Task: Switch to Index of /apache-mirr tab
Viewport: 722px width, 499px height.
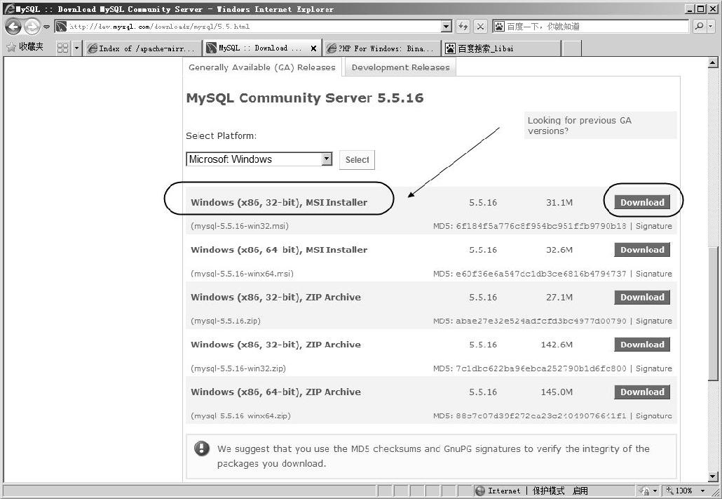Action: pos(143,48)
